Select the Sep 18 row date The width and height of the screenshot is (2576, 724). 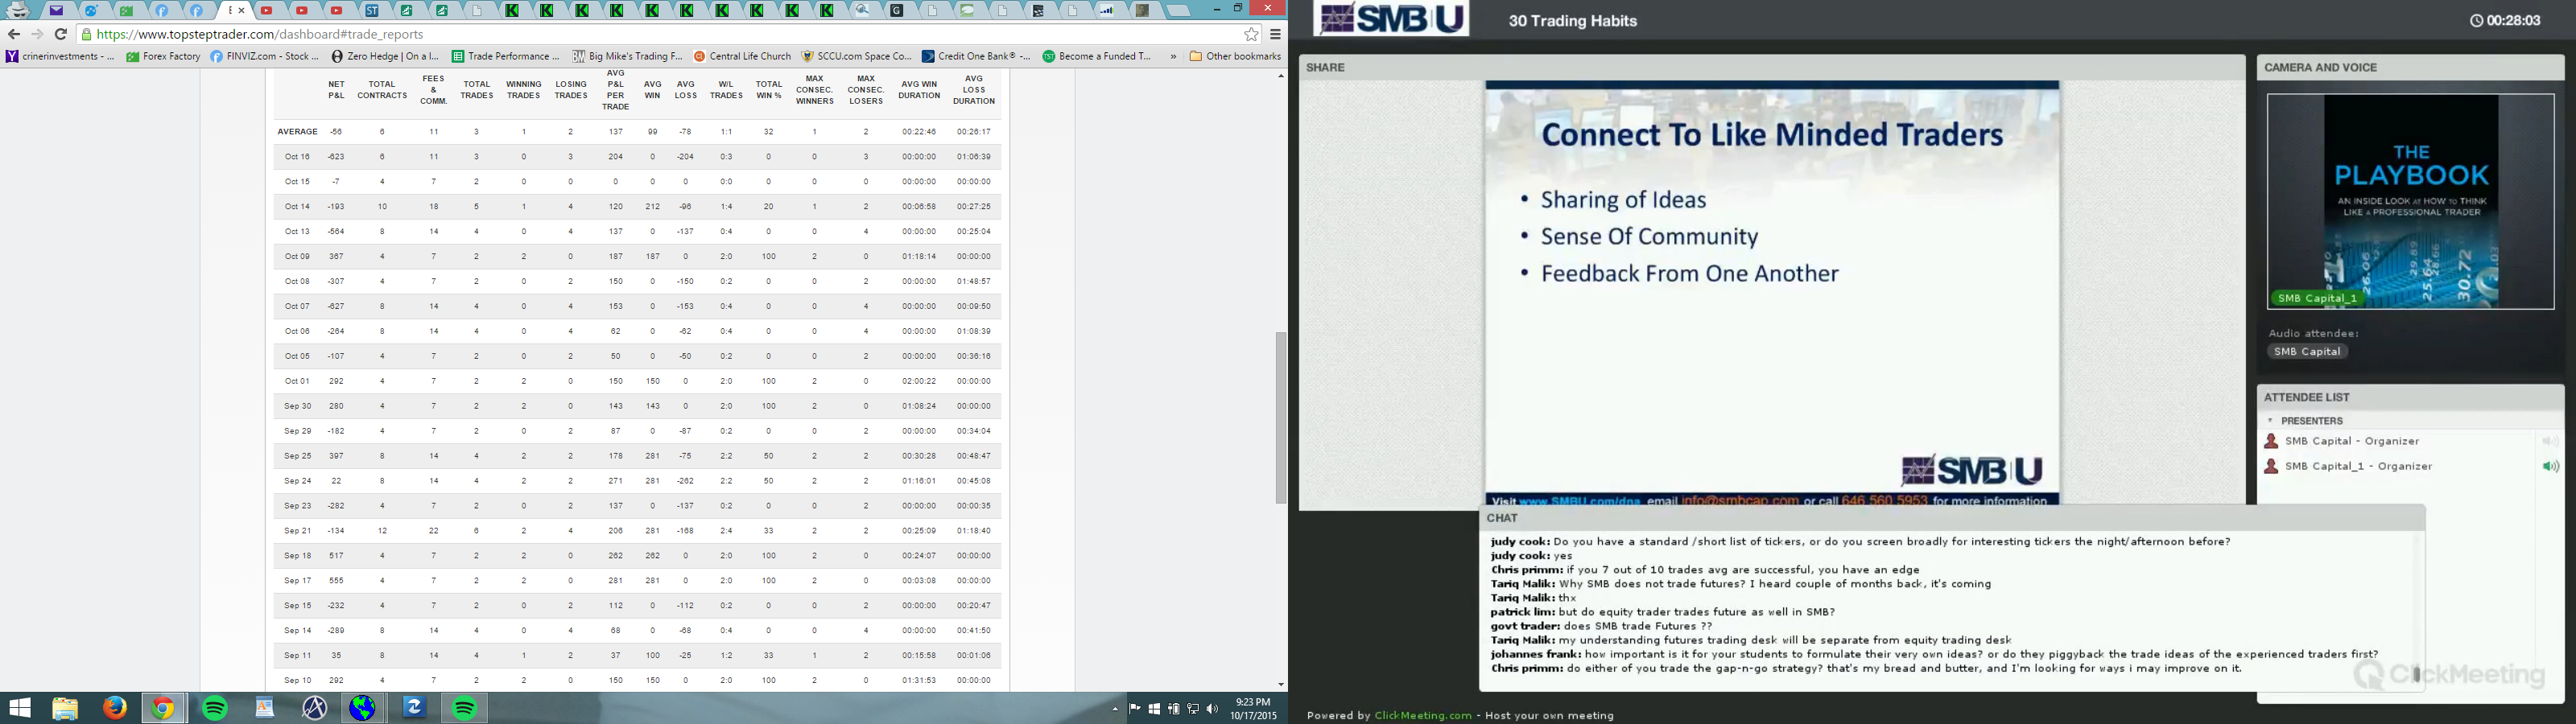pyautogui.click(x=297, y=556)
